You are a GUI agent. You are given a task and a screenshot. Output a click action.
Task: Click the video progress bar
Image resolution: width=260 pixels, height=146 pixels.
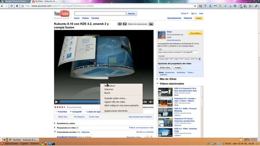(80, 102)
